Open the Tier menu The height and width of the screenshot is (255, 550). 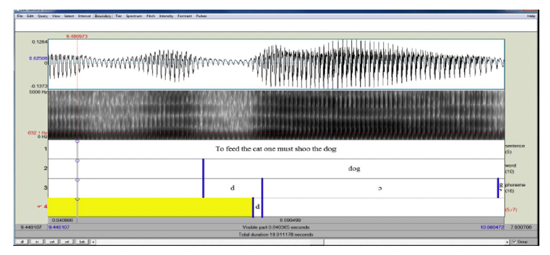(119, 16)
